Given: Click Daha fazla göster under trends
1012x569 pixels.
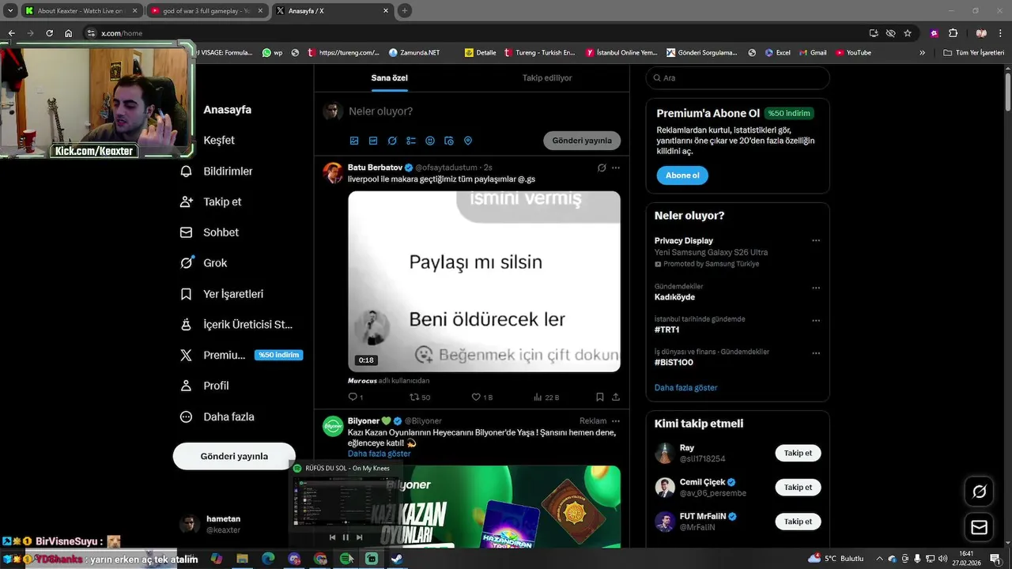Looking at the screenshot, I should tap(685, 388).
